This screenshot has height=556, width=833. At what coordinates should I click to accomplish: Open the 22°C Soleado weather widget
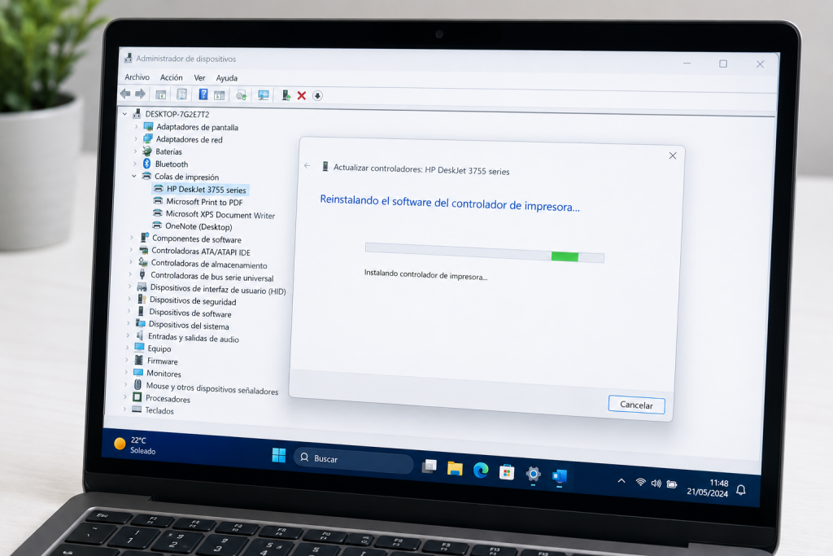(136, 445)
